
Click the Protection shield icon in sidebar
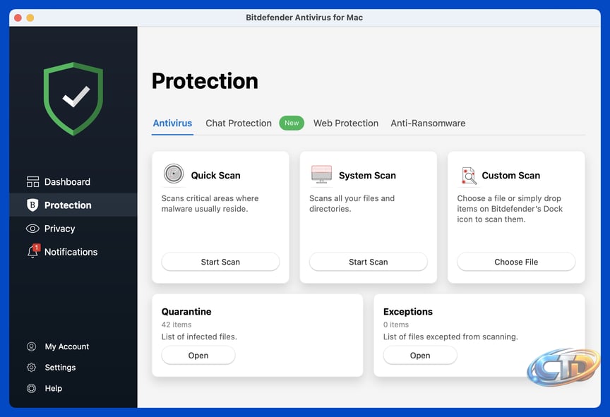click(32, 205)
